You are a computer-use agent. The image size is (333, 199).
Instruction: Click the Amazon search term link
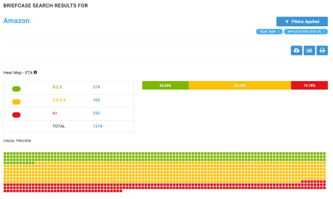point(16,20)
